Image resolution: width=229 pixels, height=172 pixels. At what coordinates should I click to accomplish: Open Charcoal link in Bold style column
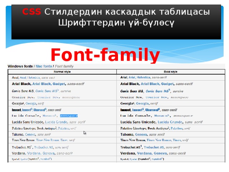coord(152,110)
